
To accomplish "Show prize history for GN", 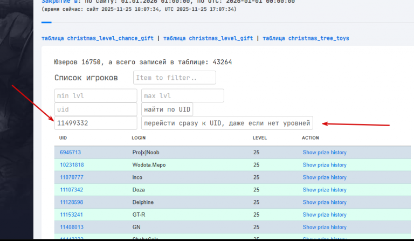I will 325,227.
